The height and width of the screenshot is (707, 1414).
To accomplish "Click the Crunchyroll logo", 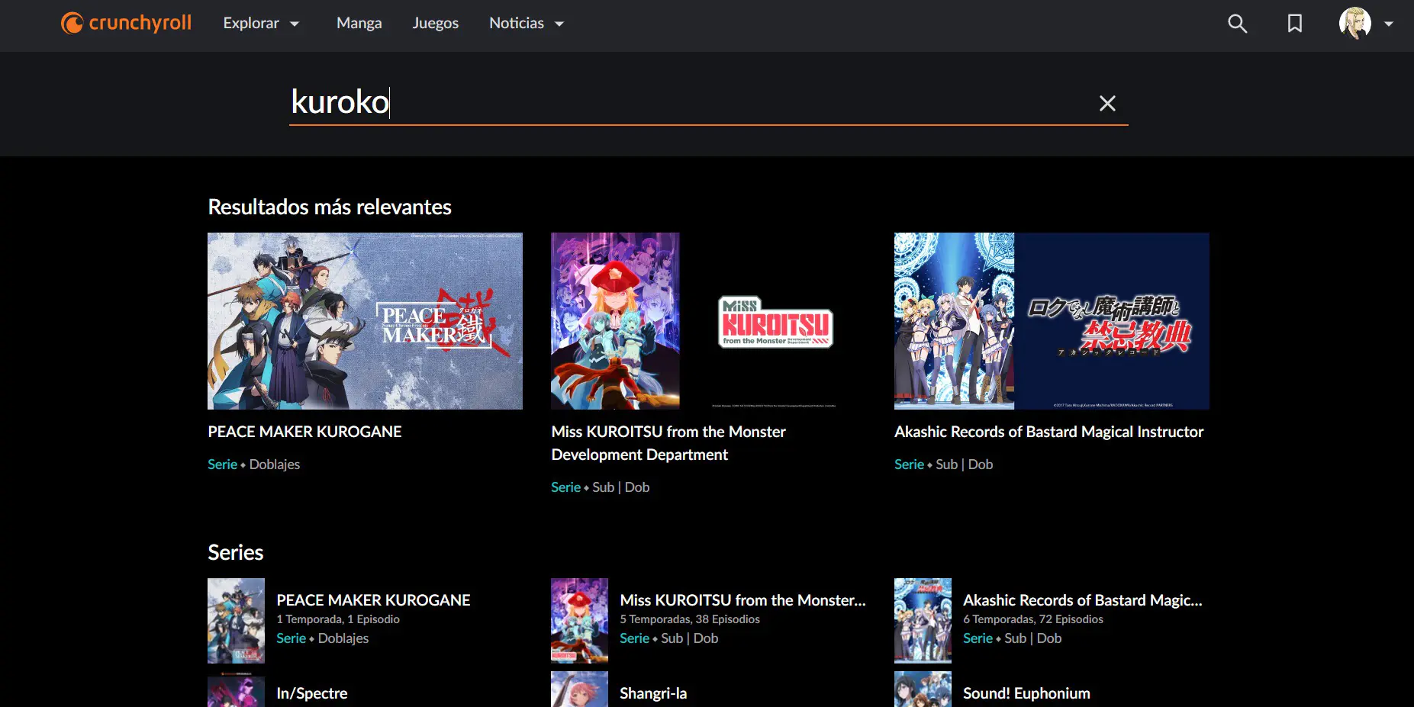I will [127, 24].
